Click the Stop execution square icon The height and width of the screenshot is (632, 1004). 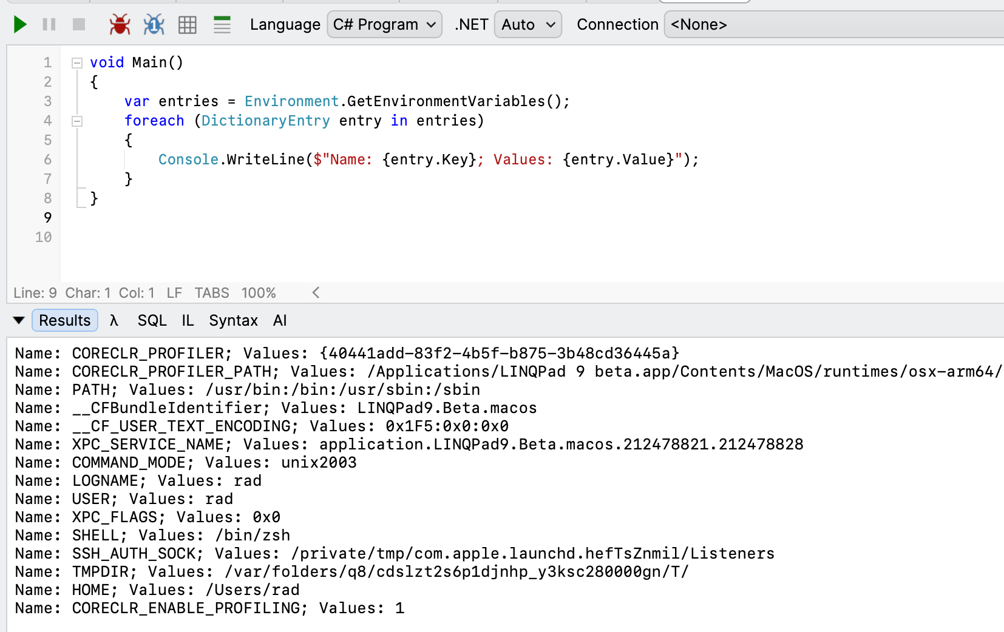tap(79, 25)
